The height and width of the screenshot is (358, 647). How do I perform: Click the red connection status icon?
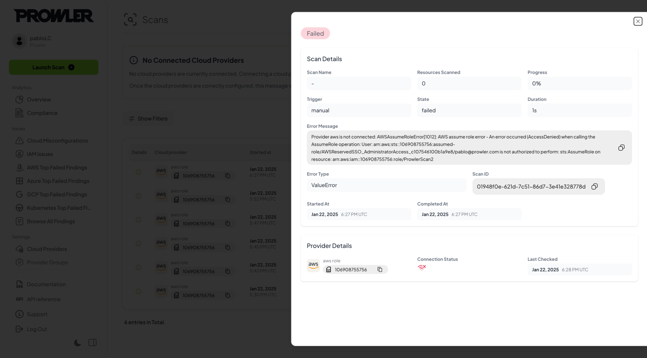pyautogui.click(x=422, y=268)
